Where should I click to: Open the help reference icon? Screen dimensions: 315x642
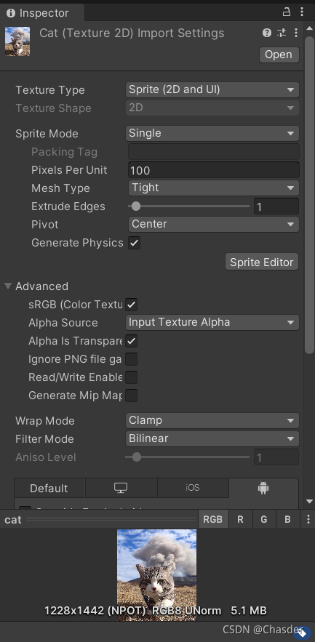coord(267,33)
